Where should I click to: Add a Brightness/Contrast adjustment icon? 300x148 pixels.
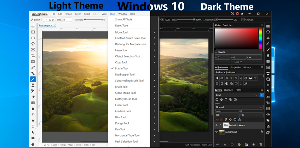(x=217, y=78)
